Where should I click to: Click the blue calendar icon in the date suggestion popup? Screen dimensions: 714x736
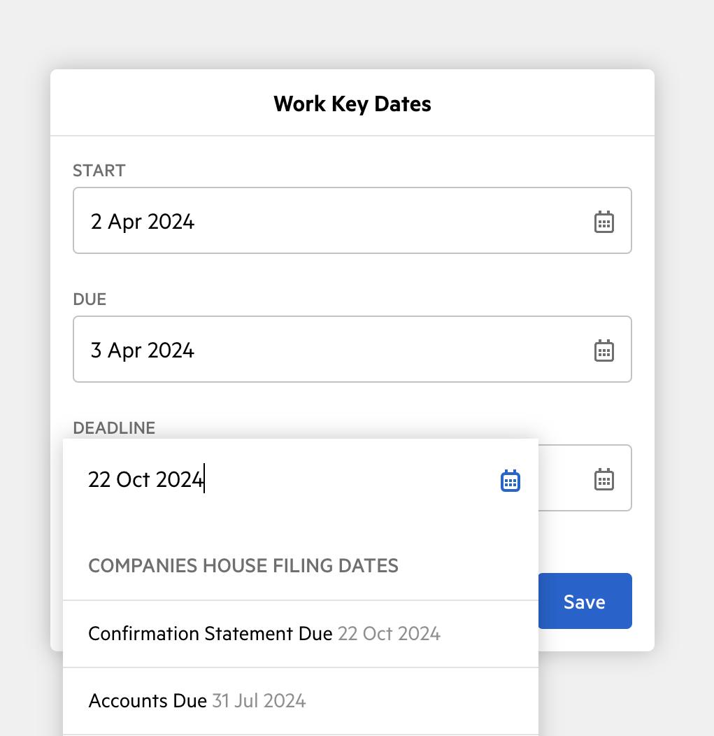pos(510,481)
